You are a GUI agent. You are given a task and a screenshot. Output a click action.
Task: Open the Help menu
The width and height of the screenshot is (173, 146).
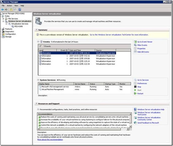coord(22,5)
